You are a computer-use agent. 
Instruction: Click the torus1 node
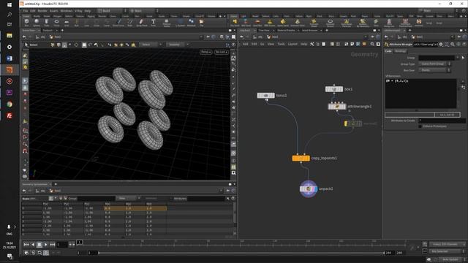(x=265, y=96)
